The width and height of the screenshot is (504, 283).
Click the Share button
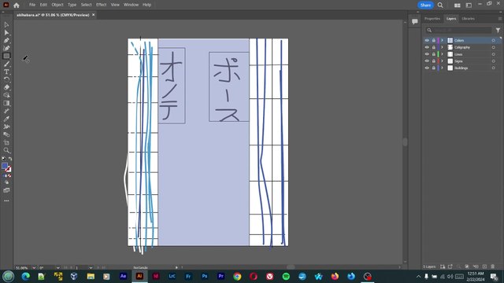pos(425,6)
